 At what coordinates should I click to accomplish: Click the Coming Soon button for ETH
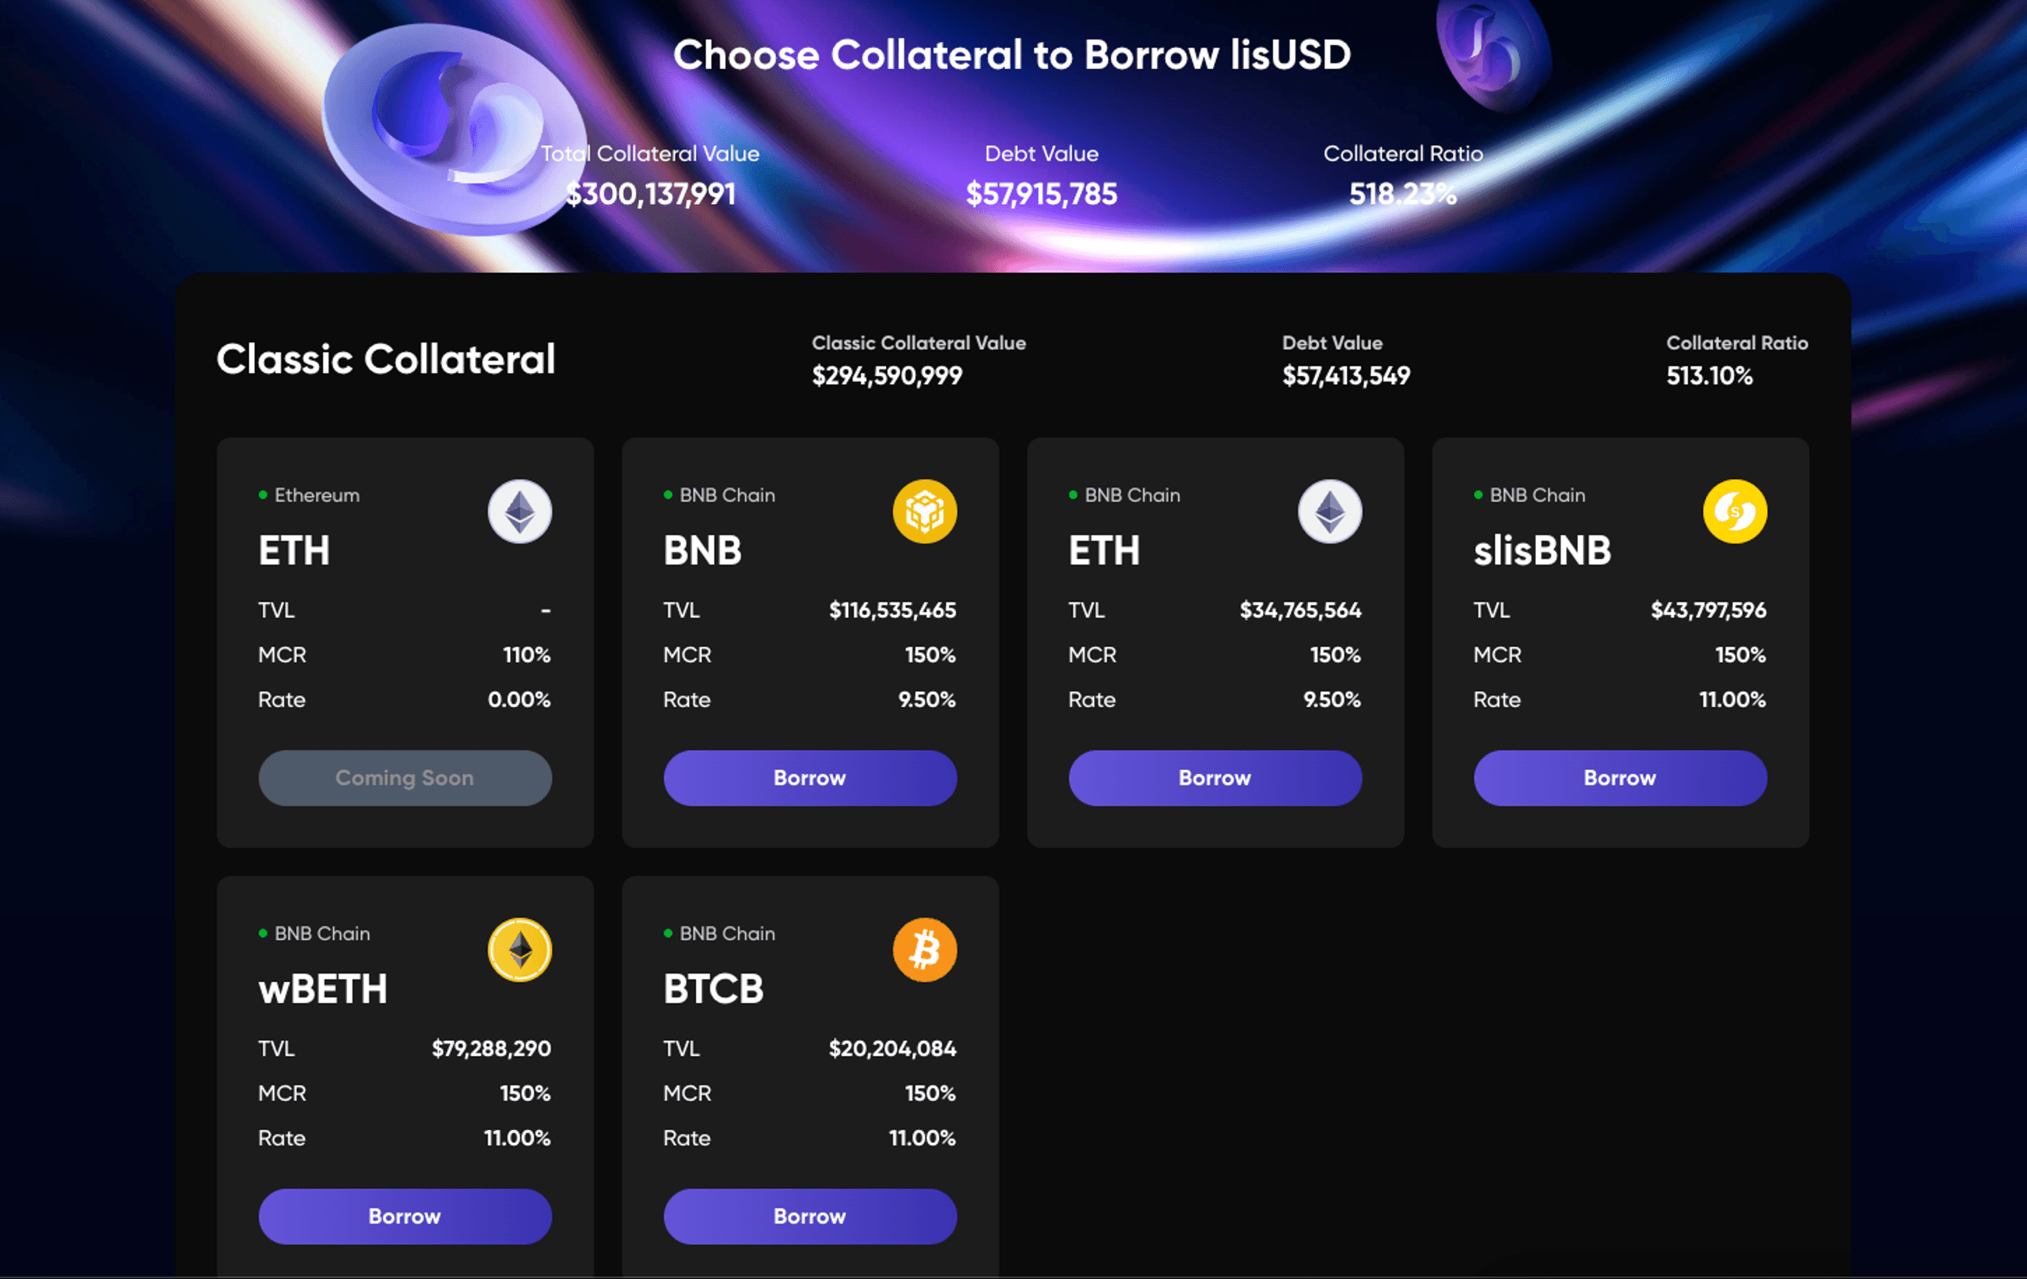pos(405,777)
